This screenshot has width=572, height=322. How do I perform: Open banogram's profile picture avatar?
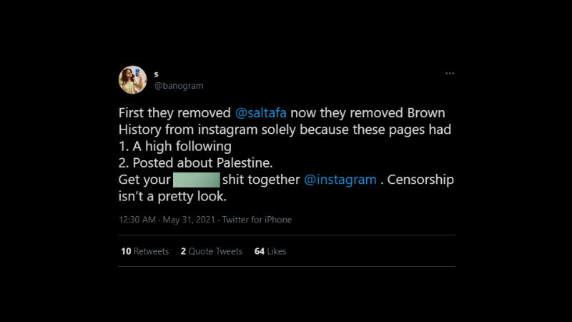133,80
